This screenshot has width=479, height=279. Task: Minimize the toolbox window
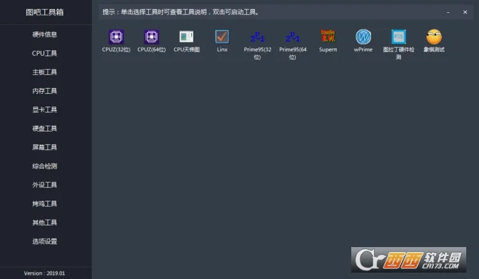point(448,12)
